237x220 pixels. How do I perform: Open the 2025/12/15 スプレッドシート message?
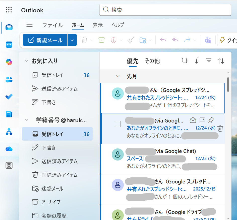coord(163,190)
